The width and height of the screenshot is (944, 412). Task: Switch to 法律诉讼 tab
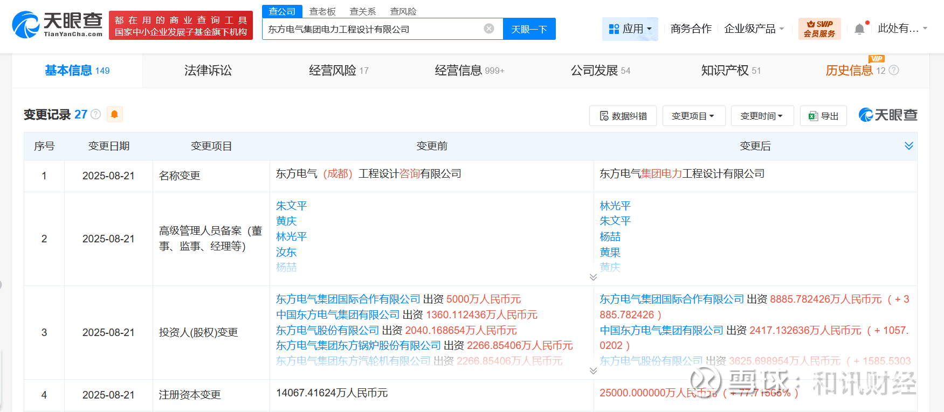(208, 71)
